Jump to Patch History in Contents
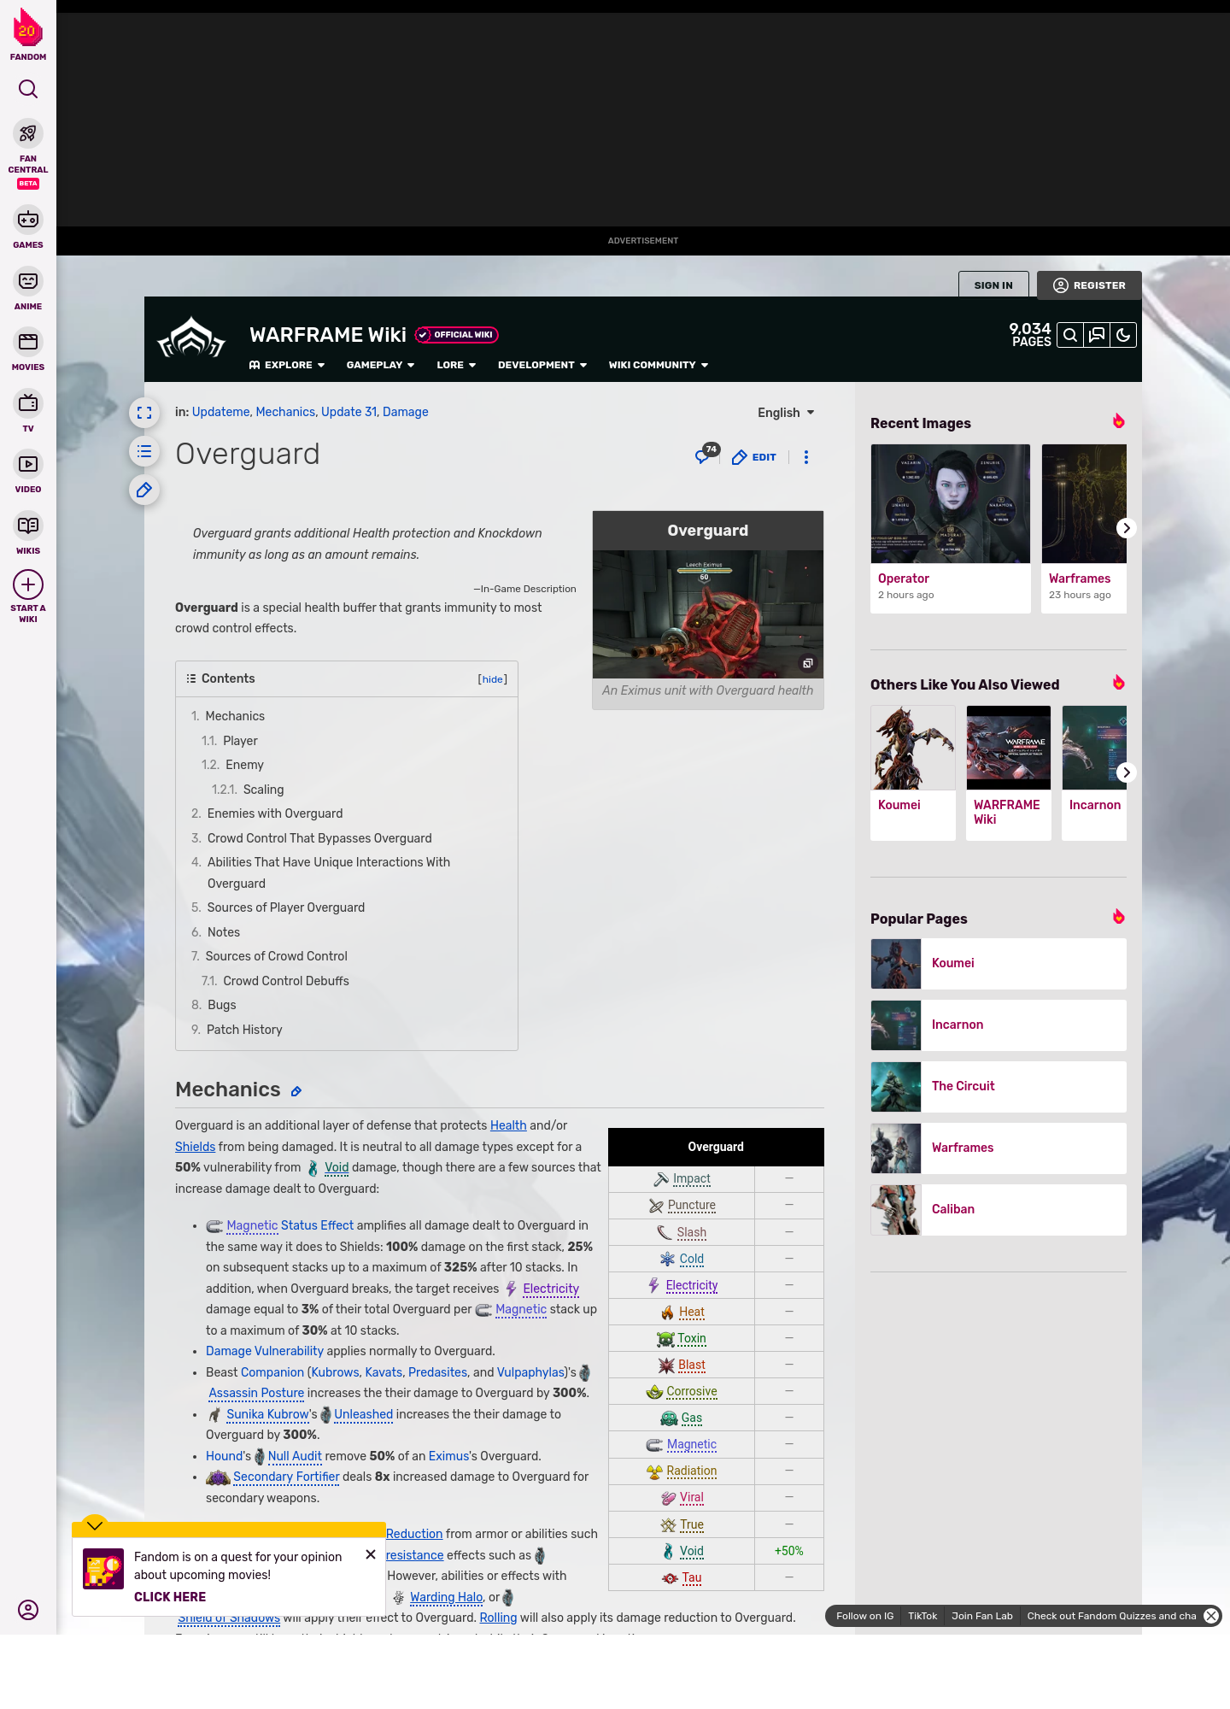The width and height of the screenshot is (1230, 1709). pyautogui.click(x=244, y=1030)
